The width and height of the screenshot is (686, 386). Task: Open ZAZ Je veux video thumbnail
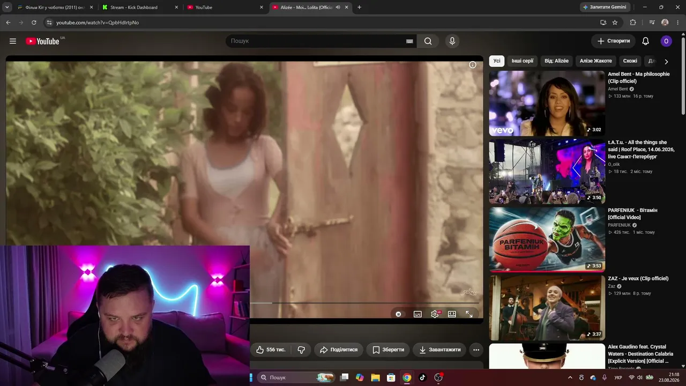pos(547,308)
